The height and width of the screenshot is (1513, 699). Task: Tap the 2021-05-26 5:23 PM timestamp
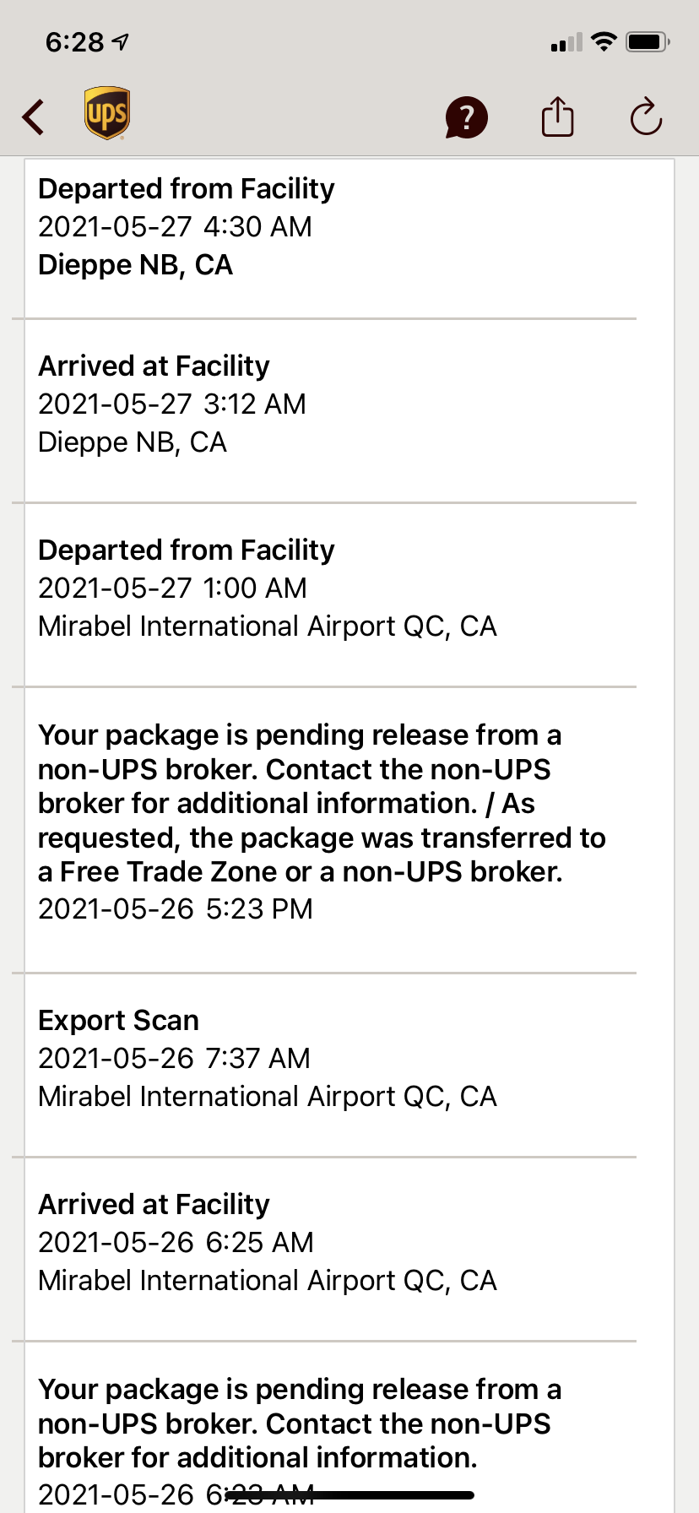[176, 909]
